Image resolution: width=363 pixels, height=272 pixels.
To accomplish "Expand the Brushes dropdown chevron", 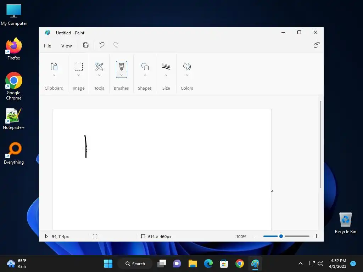I will (x=122, y=75).
